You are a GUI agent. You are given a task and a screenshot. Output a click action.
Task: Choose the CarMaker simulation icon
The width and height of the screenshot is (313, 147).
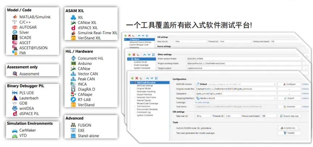click(x=15, y=130)
